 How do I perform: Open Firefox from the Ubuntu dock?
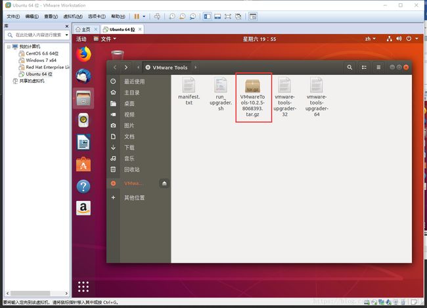coord(83,55)
